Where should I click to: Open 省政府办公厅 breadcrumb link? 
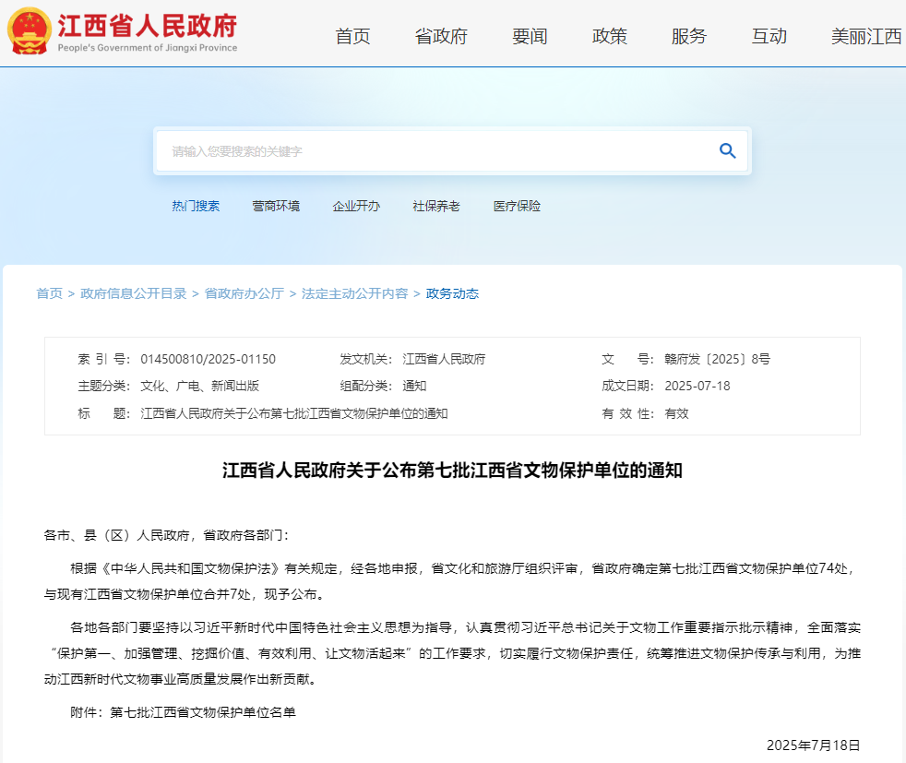(244, 293)
